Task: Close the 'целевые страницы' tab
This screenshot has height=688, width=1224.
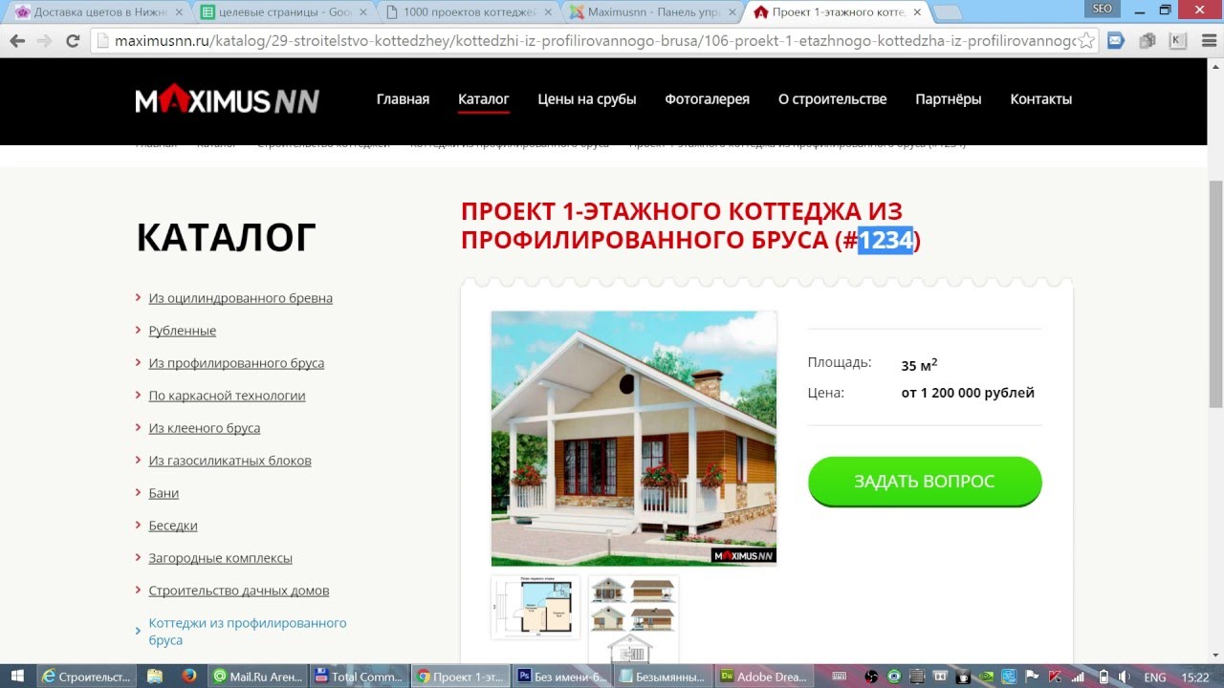Action: [362, 12]
